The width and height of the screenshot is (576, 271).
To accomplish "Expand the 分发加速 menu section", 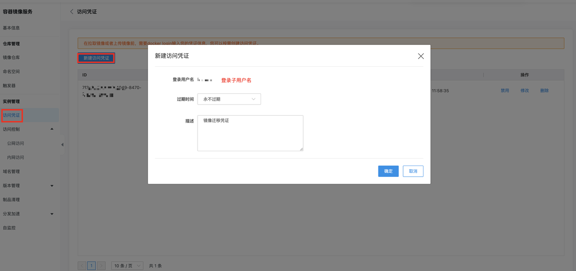I will click(x=52, y=214).
